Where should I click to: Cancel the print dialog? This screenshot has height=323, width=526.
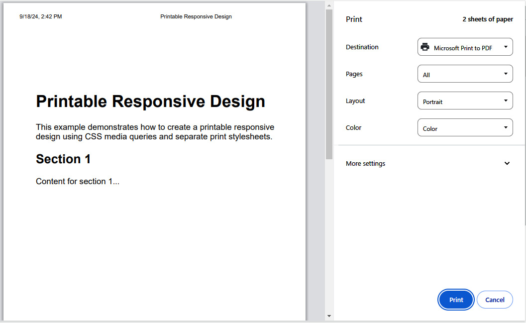point(495,300)
